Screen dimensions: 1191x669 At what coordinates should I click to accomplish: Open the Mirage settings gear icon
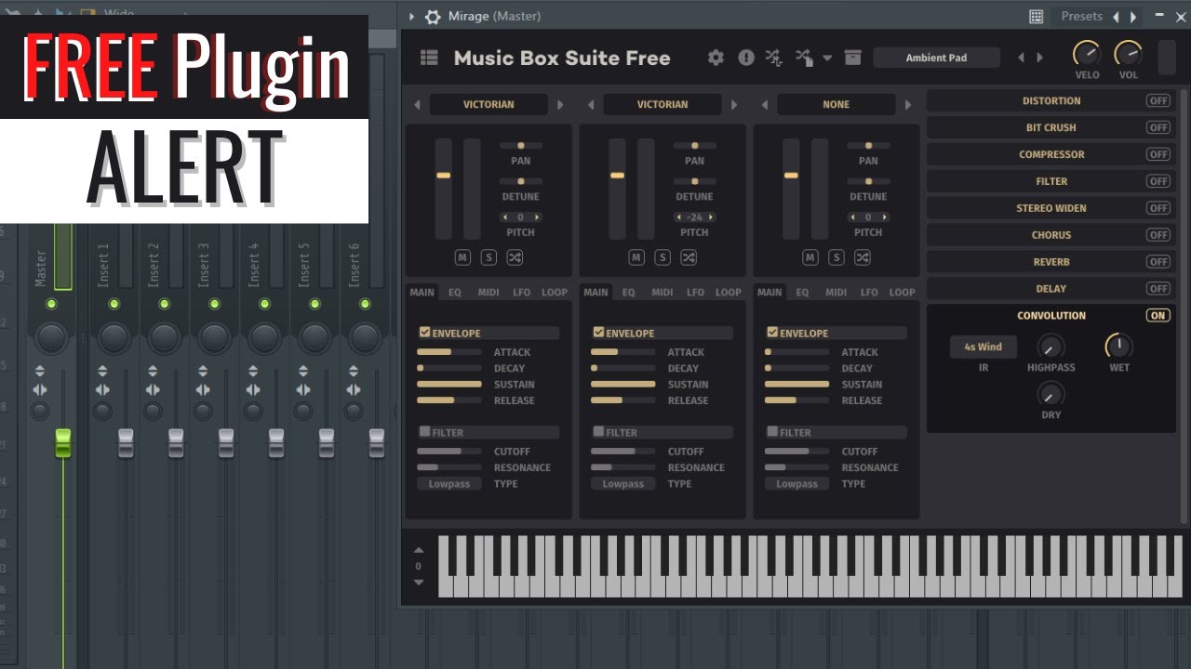tap(716, 58)
